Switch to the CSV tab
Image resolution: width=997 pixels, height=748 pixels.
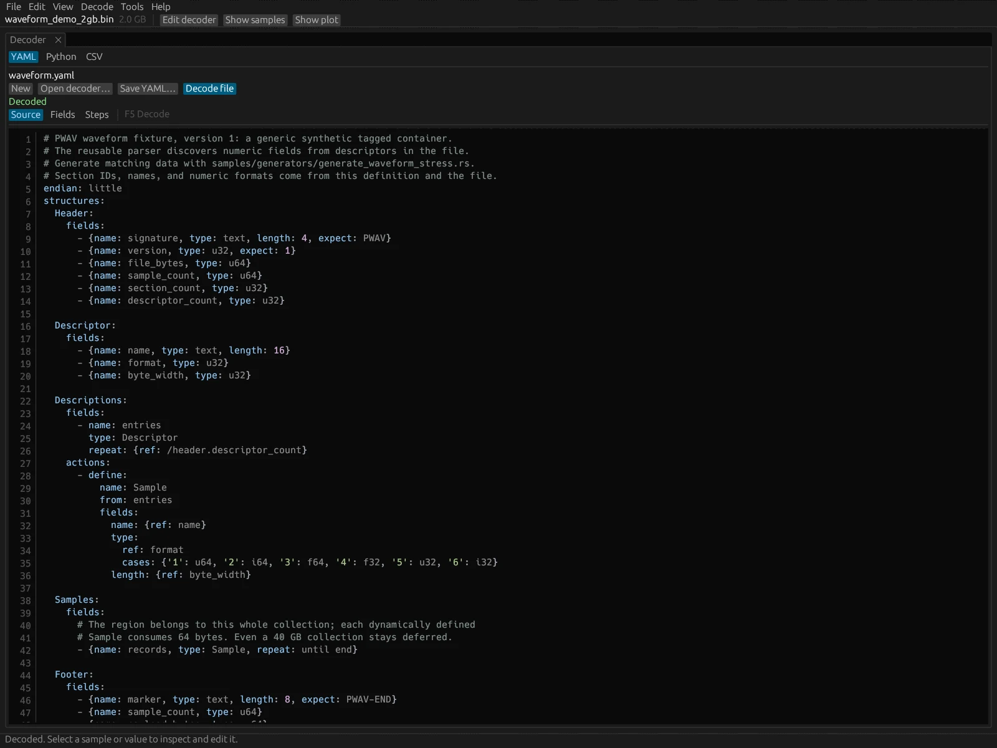click(x=94, y=57)
